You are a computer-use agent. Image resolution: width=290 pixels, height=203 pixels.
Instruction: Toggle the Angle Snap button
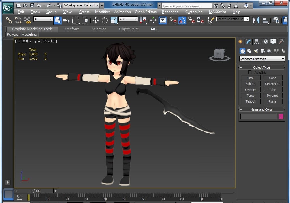182,20
